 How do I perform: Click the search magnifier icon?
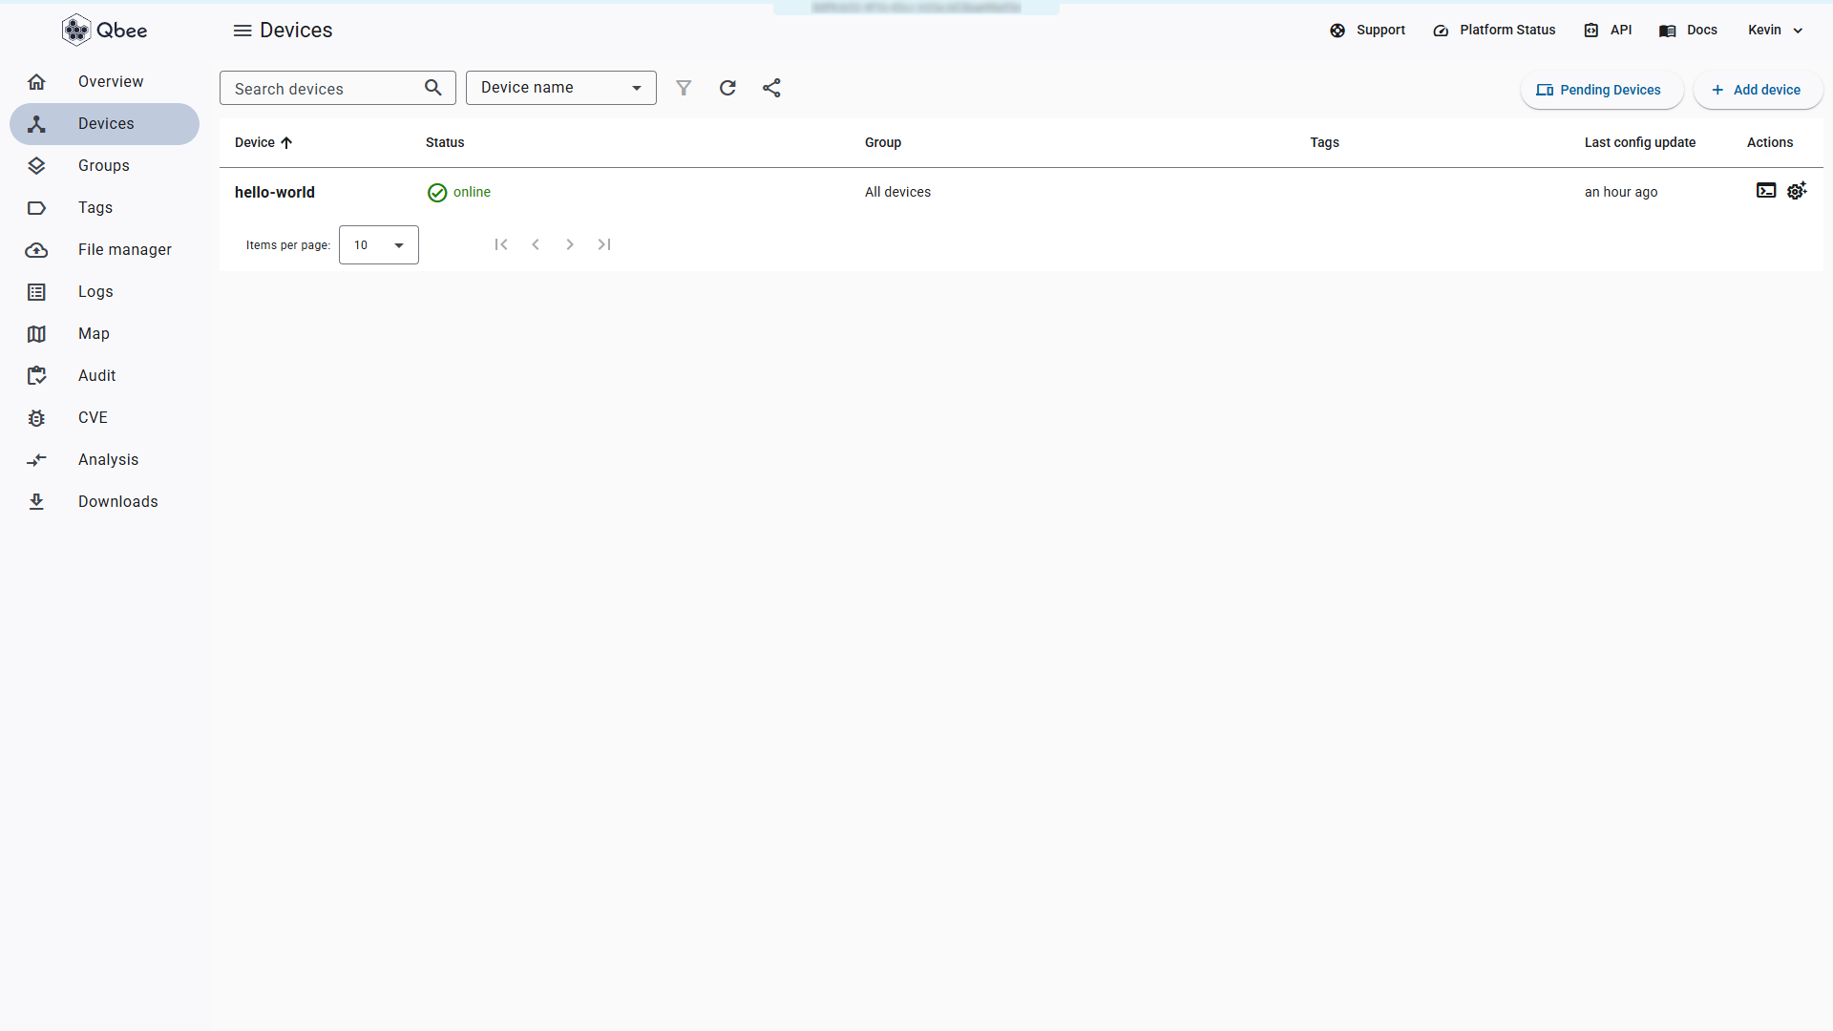(x=433, y=88)
